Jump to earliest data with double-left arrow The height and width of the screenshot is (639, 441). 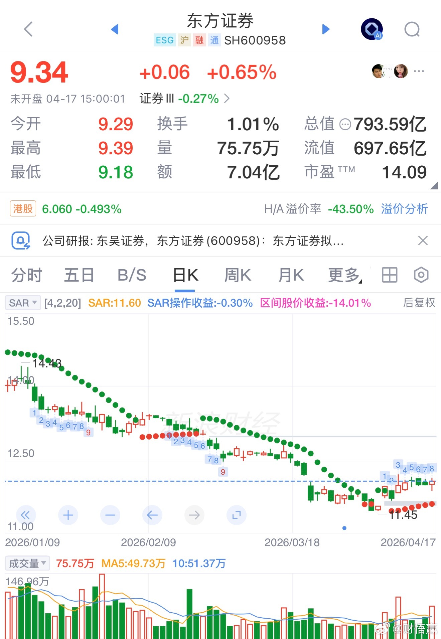click(x=26, y=515)
